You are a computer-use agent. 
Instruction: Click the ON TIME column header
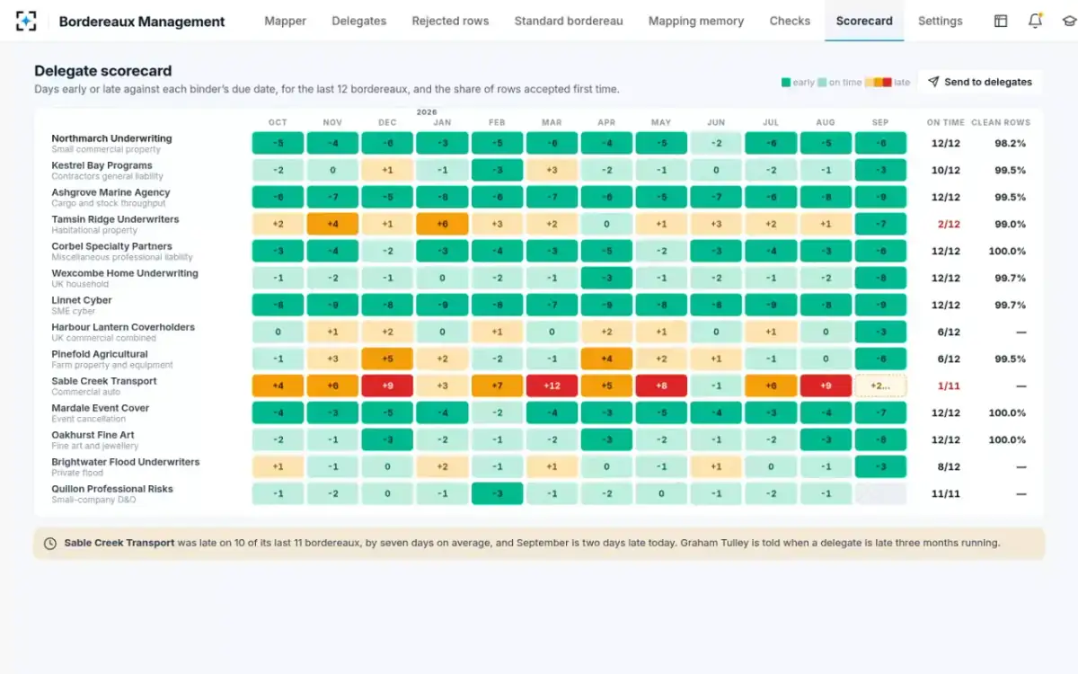tap(946, 122)
